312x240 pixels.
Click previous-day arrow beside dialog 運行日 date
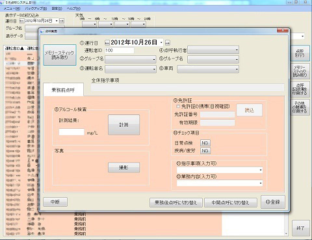point(107,42)
